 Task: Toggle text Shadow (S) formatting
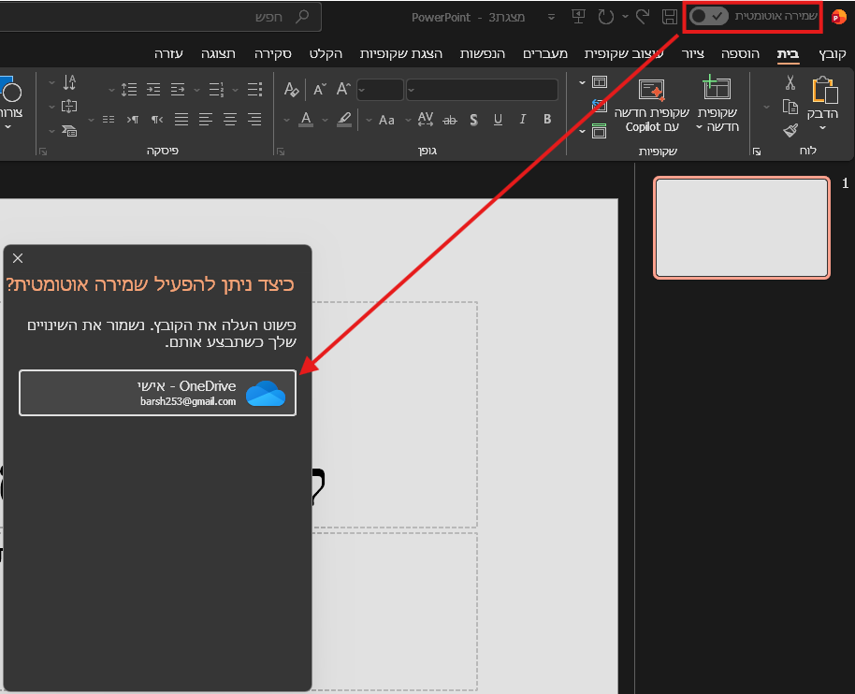click(x=473, y=120)
